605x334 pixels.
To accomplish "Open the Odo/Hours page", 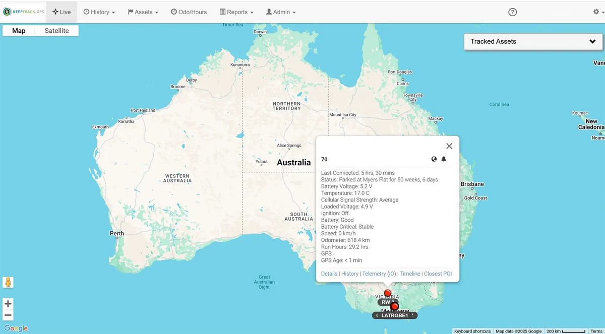I will click(x=189, y=12).
